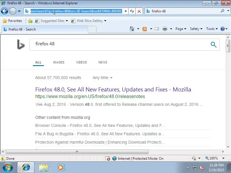Click the vertical scrollbar down arrow

coord(228,147)
